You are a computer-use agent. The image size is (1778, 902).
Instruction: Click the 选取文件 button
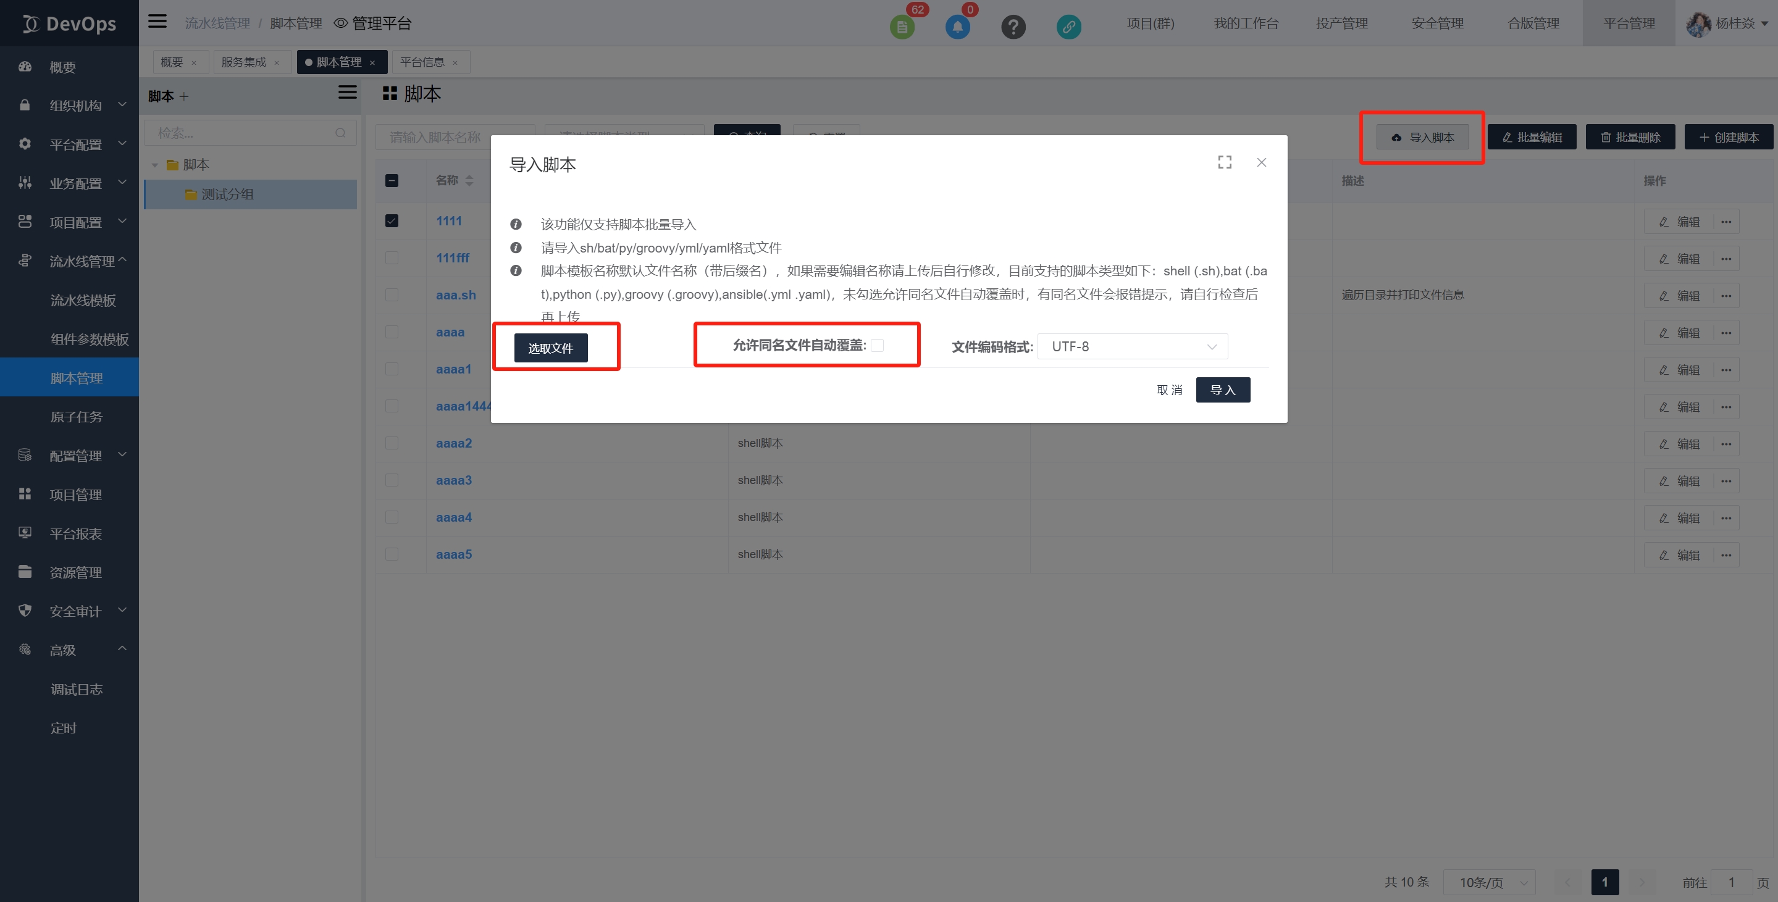point(550,348)
